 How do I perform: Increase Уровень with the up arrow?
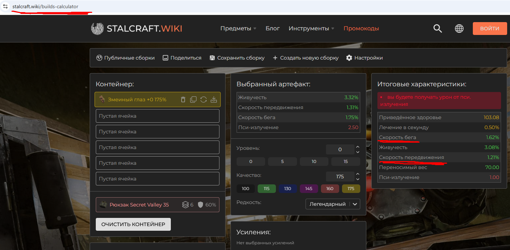[x=358, y=147]
